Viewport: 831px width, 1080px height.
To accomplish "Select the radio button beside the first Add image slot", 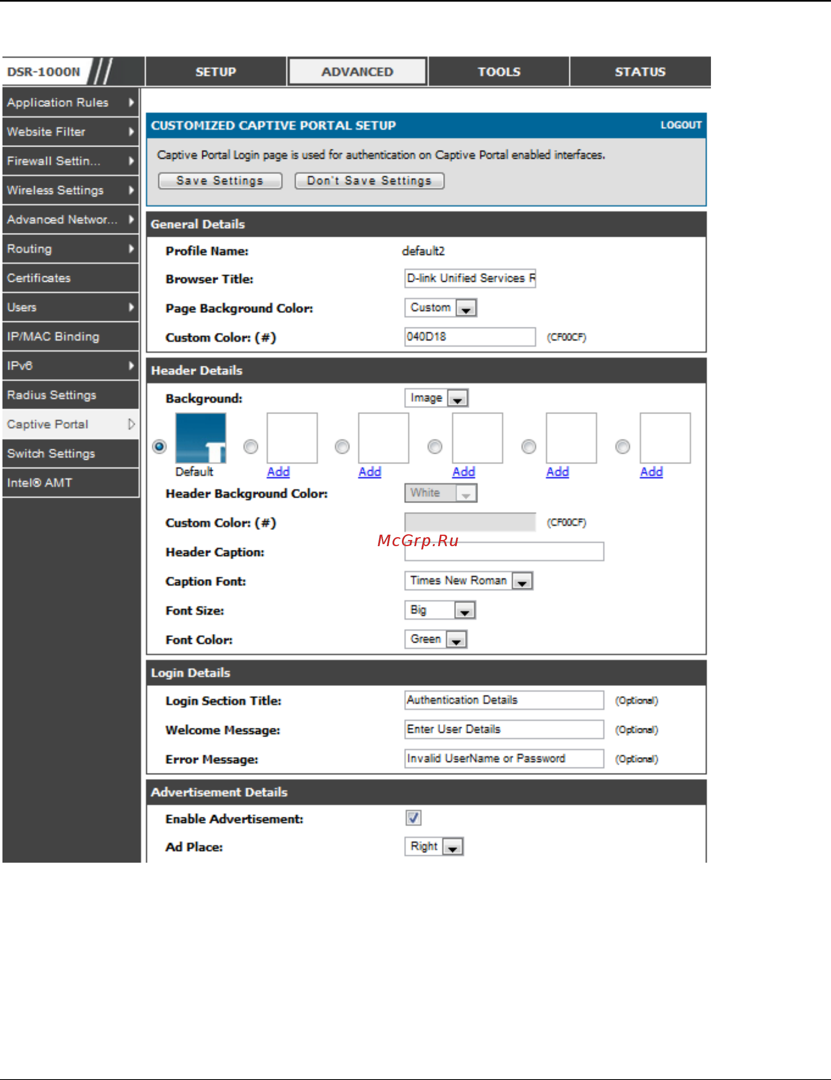I will point(250,447).
